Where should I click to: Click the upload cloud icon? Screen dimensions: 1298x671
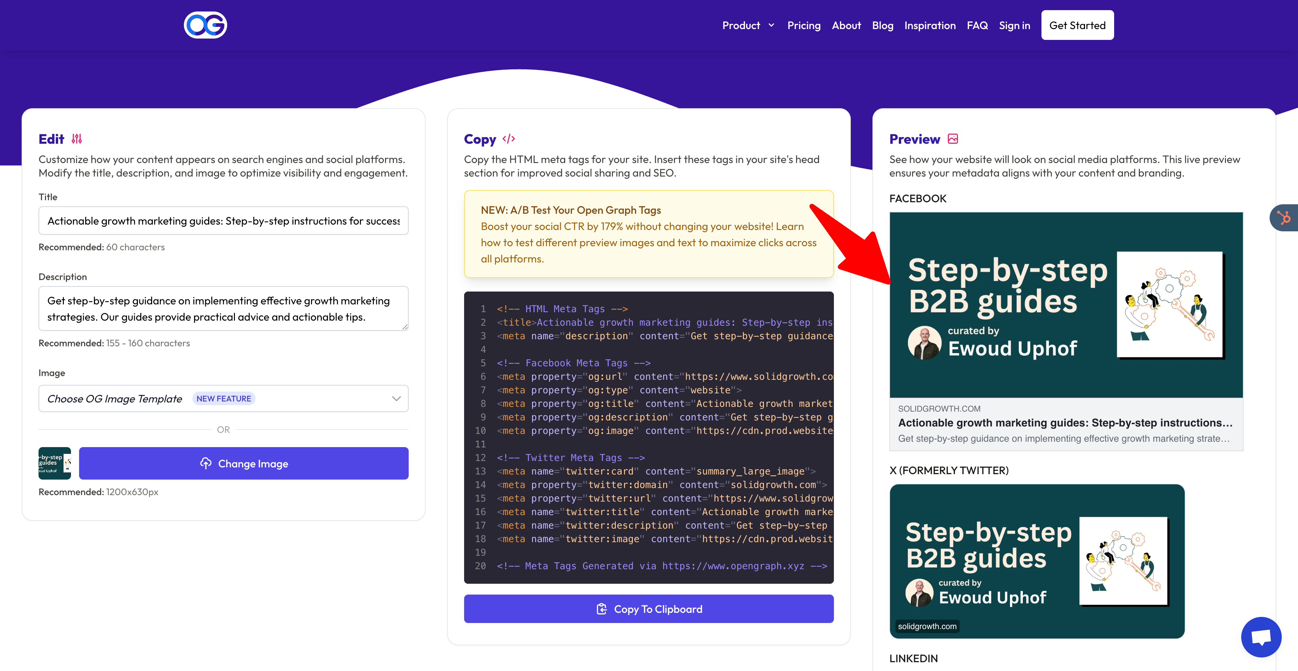(206, 463)
